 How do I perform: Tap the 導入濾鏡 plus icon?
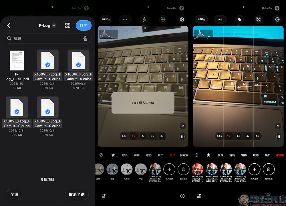(169, 169)
